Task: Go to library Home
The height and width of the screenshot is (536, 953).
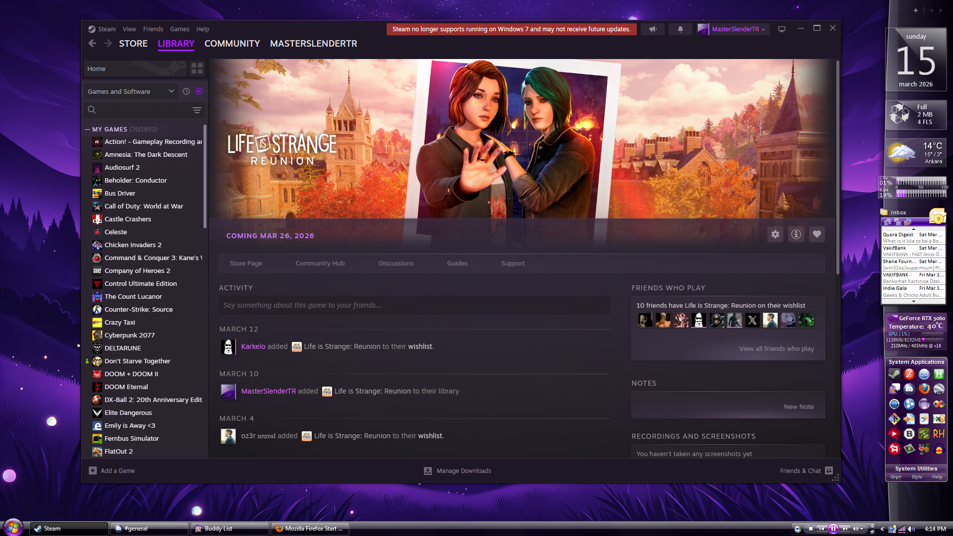Action: pyautogui.click(x=135, y=68)
